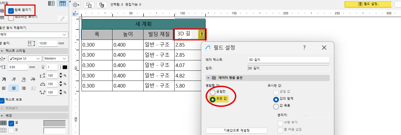The height and width of the screenshot is (135, 401).
Task: Select the 값 목록 radio button
Action: [x=276, y=106]
